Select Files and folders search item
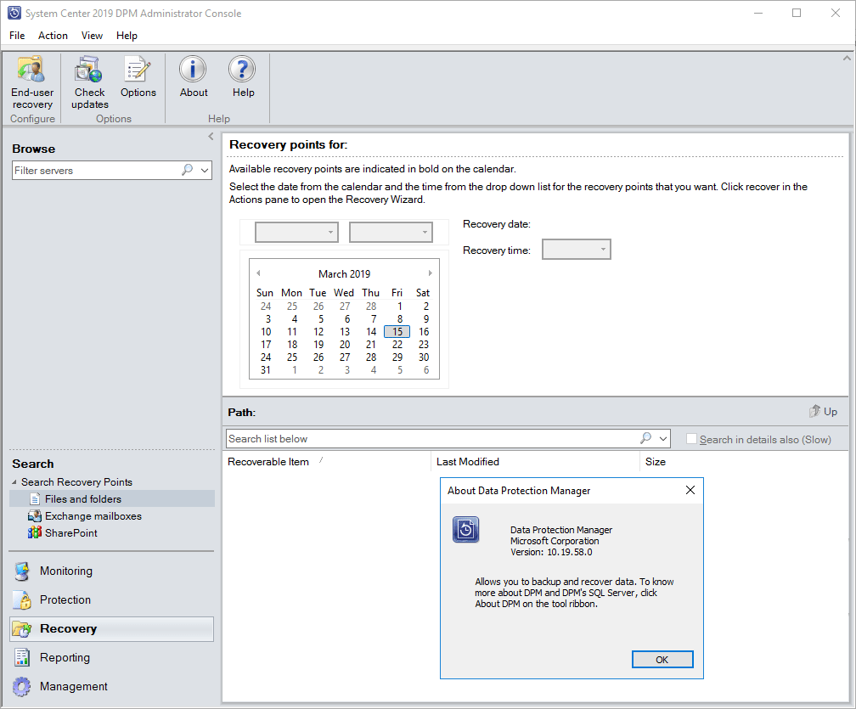The width and height of the screenshot is (856, 709). 111,499
